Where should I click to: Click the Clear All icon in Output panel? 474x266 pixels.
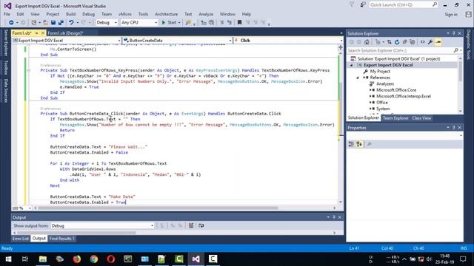point(191,225)
